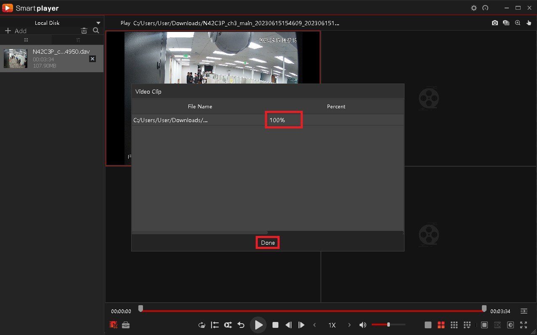Click Done in the Video Clip dialog
537x335 pixels.
(268, 243)
